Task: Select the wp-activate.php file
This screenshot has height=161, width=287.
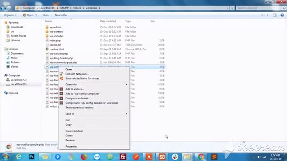Action: point(59,54)
